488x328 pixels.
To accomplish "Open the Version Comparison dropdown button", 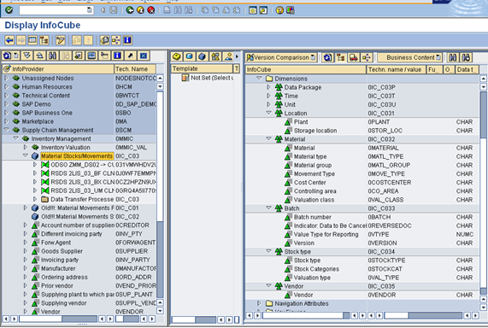I will 280,57.
